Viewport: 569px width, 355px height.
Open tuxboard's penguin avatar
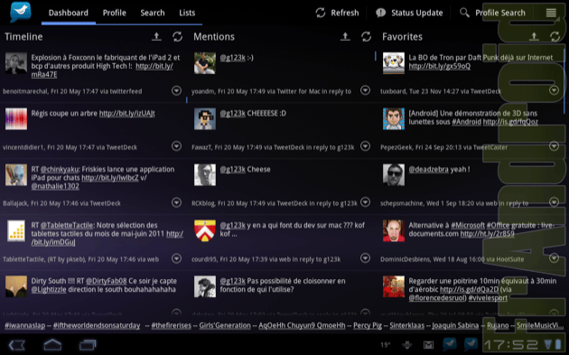[394, 63]
